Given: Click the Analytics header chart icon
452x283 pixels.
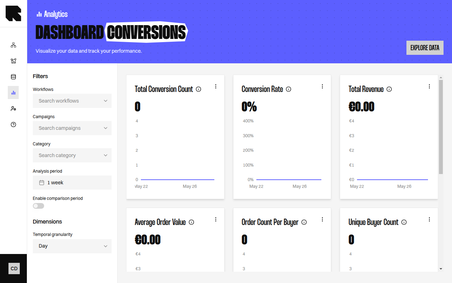Looking at the screenshot, I should pyautogui.click(x=39, y=14).
